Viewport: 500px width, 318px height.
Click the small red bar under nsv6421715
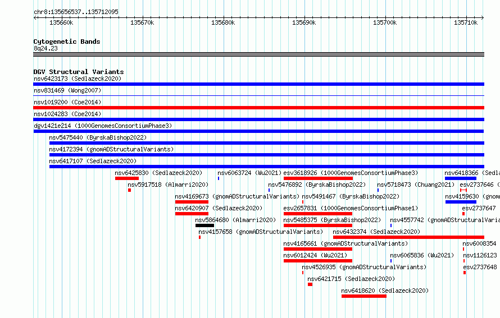310,284
